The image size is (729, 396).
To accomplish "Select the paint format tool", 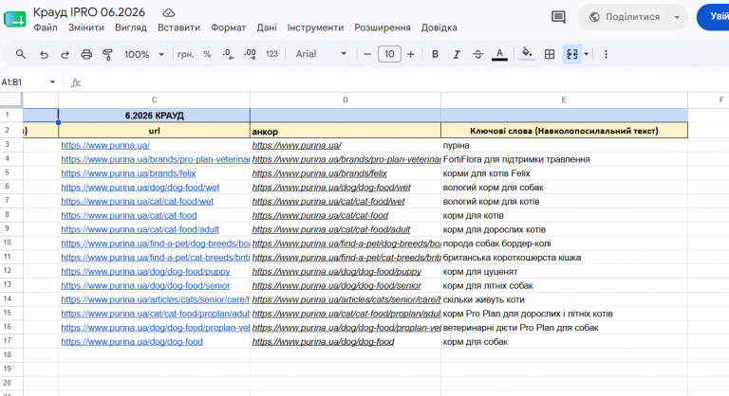I will [x=107, y=54].
